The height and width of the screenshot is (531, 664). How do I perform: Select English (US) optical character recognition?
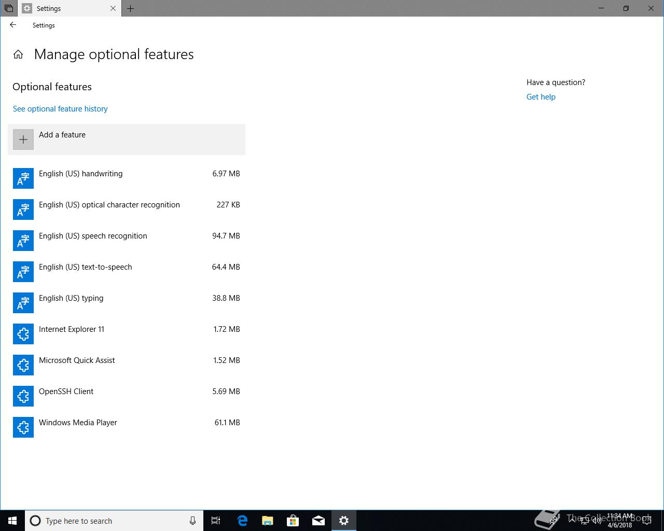[127, 209]
